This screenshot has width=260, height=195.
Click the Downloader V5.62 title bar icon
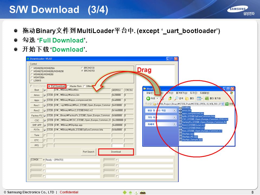(x=28, y=59)
